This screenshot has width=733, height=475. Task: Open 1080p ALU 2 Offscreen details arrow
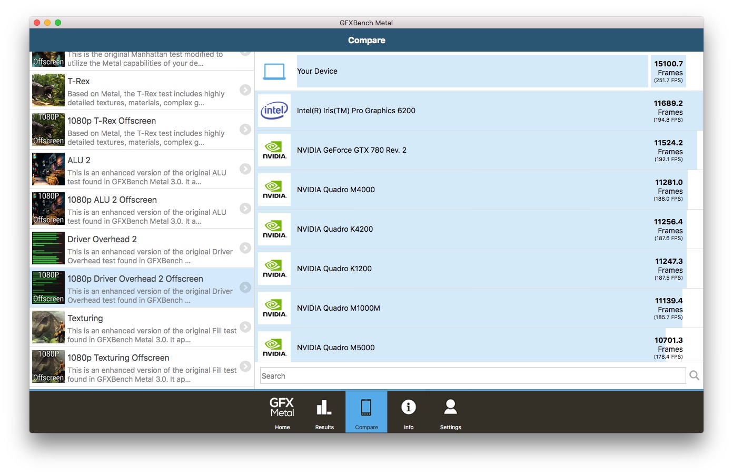pyautogui.click(x=245, y=209)
